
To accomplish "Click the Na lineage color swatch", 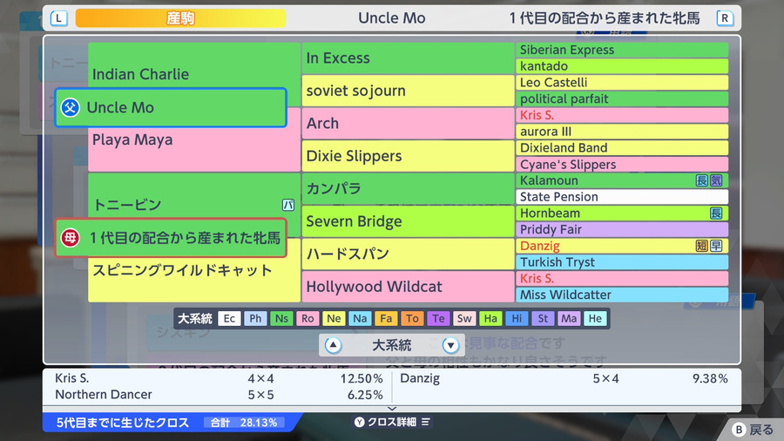I will coord(360,318).
